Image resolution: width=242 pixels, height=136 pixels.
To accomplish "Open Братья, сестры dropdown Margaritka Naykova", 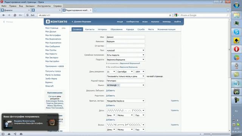I will [126, 101].
